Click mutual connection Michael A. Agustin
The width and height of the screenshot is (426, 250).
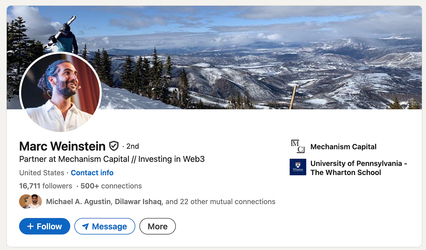click(78, 202)
